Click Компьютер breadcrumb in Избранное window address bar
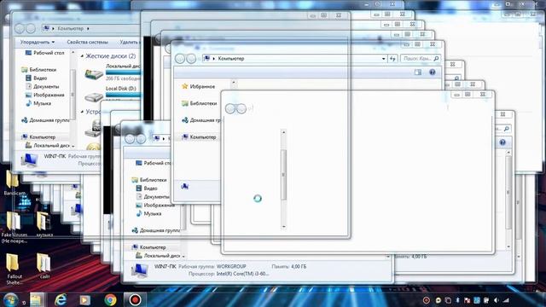546x307 pixels. point(231,59)
